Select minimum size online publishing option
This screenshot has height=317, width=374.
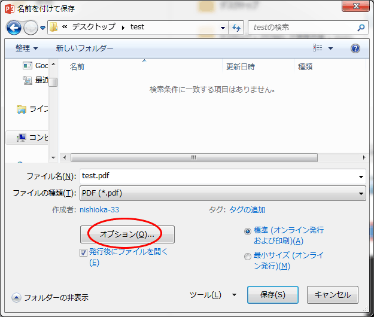(x=248, y=257)
